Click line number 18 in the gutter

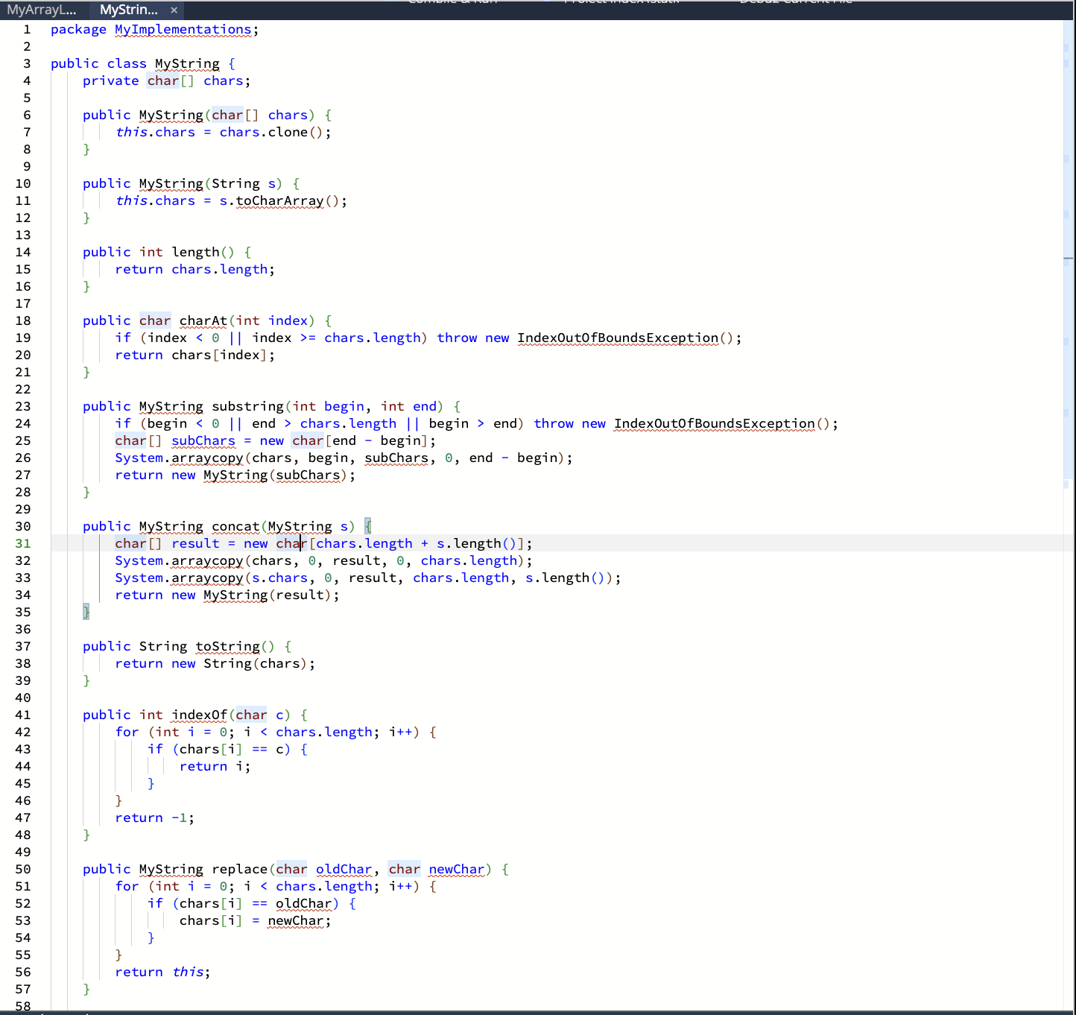23,320
